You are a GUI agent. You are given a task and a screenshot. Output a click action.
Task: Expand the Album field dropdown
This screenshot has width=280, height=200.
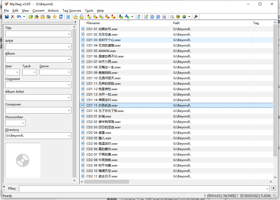pos(69,59)
